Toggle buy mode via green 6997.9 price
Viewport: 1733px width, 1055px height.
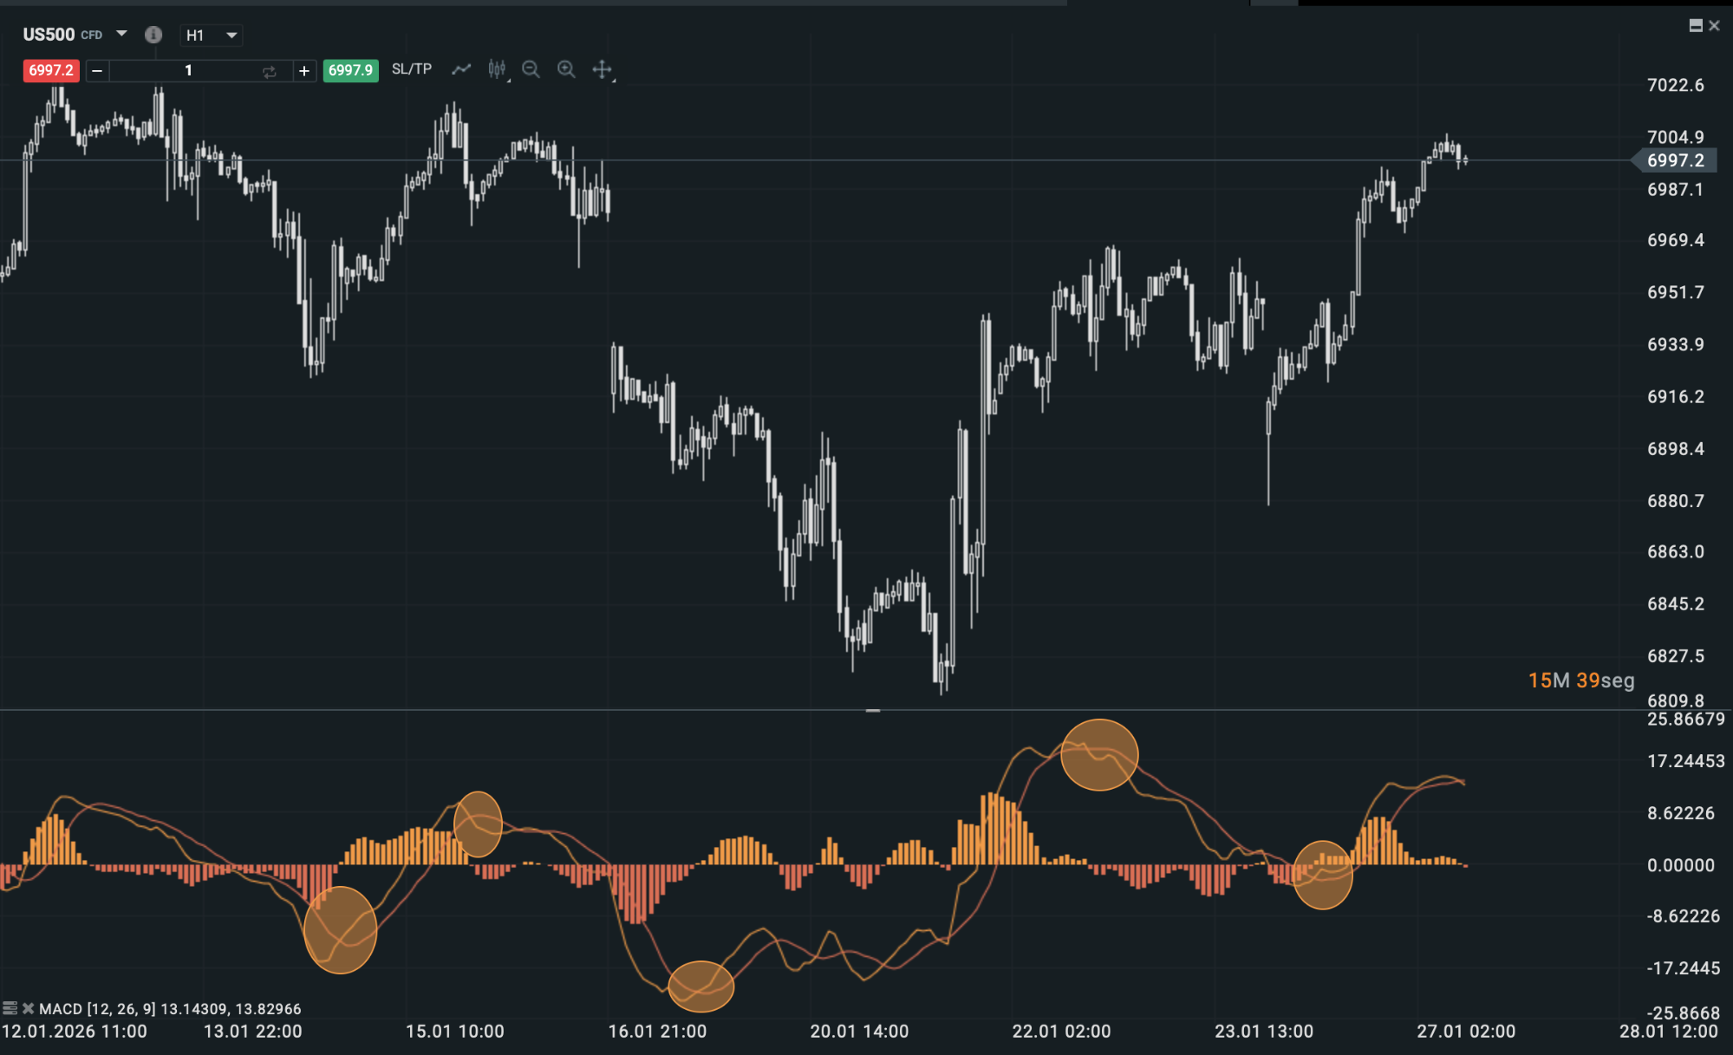(350, 70)
